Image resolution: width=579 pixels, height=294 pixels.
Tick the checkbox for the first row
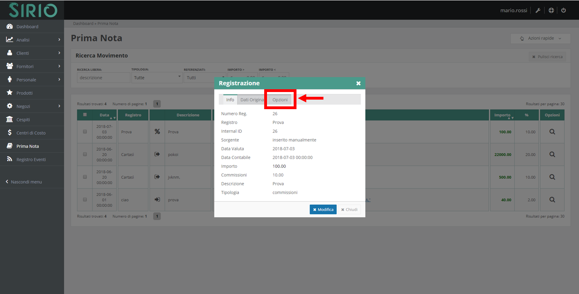coord(85,131)
